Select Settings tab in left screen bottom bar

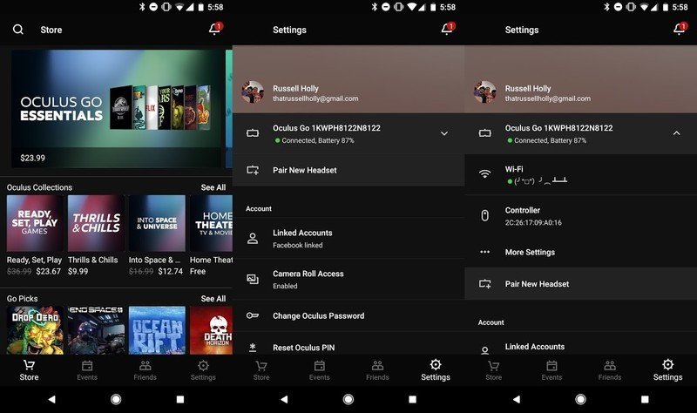[203, 370]
